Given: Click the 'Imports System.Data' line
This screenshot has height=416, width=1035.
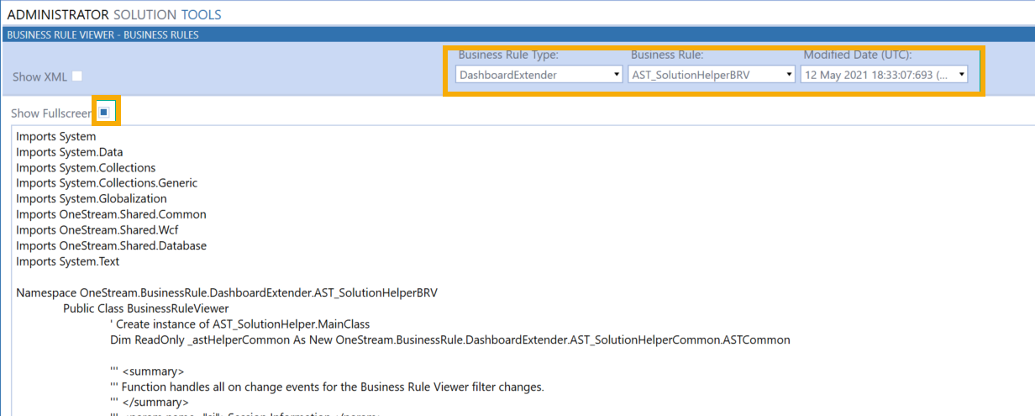Looking at the screenshot, I should pos(70,152).
